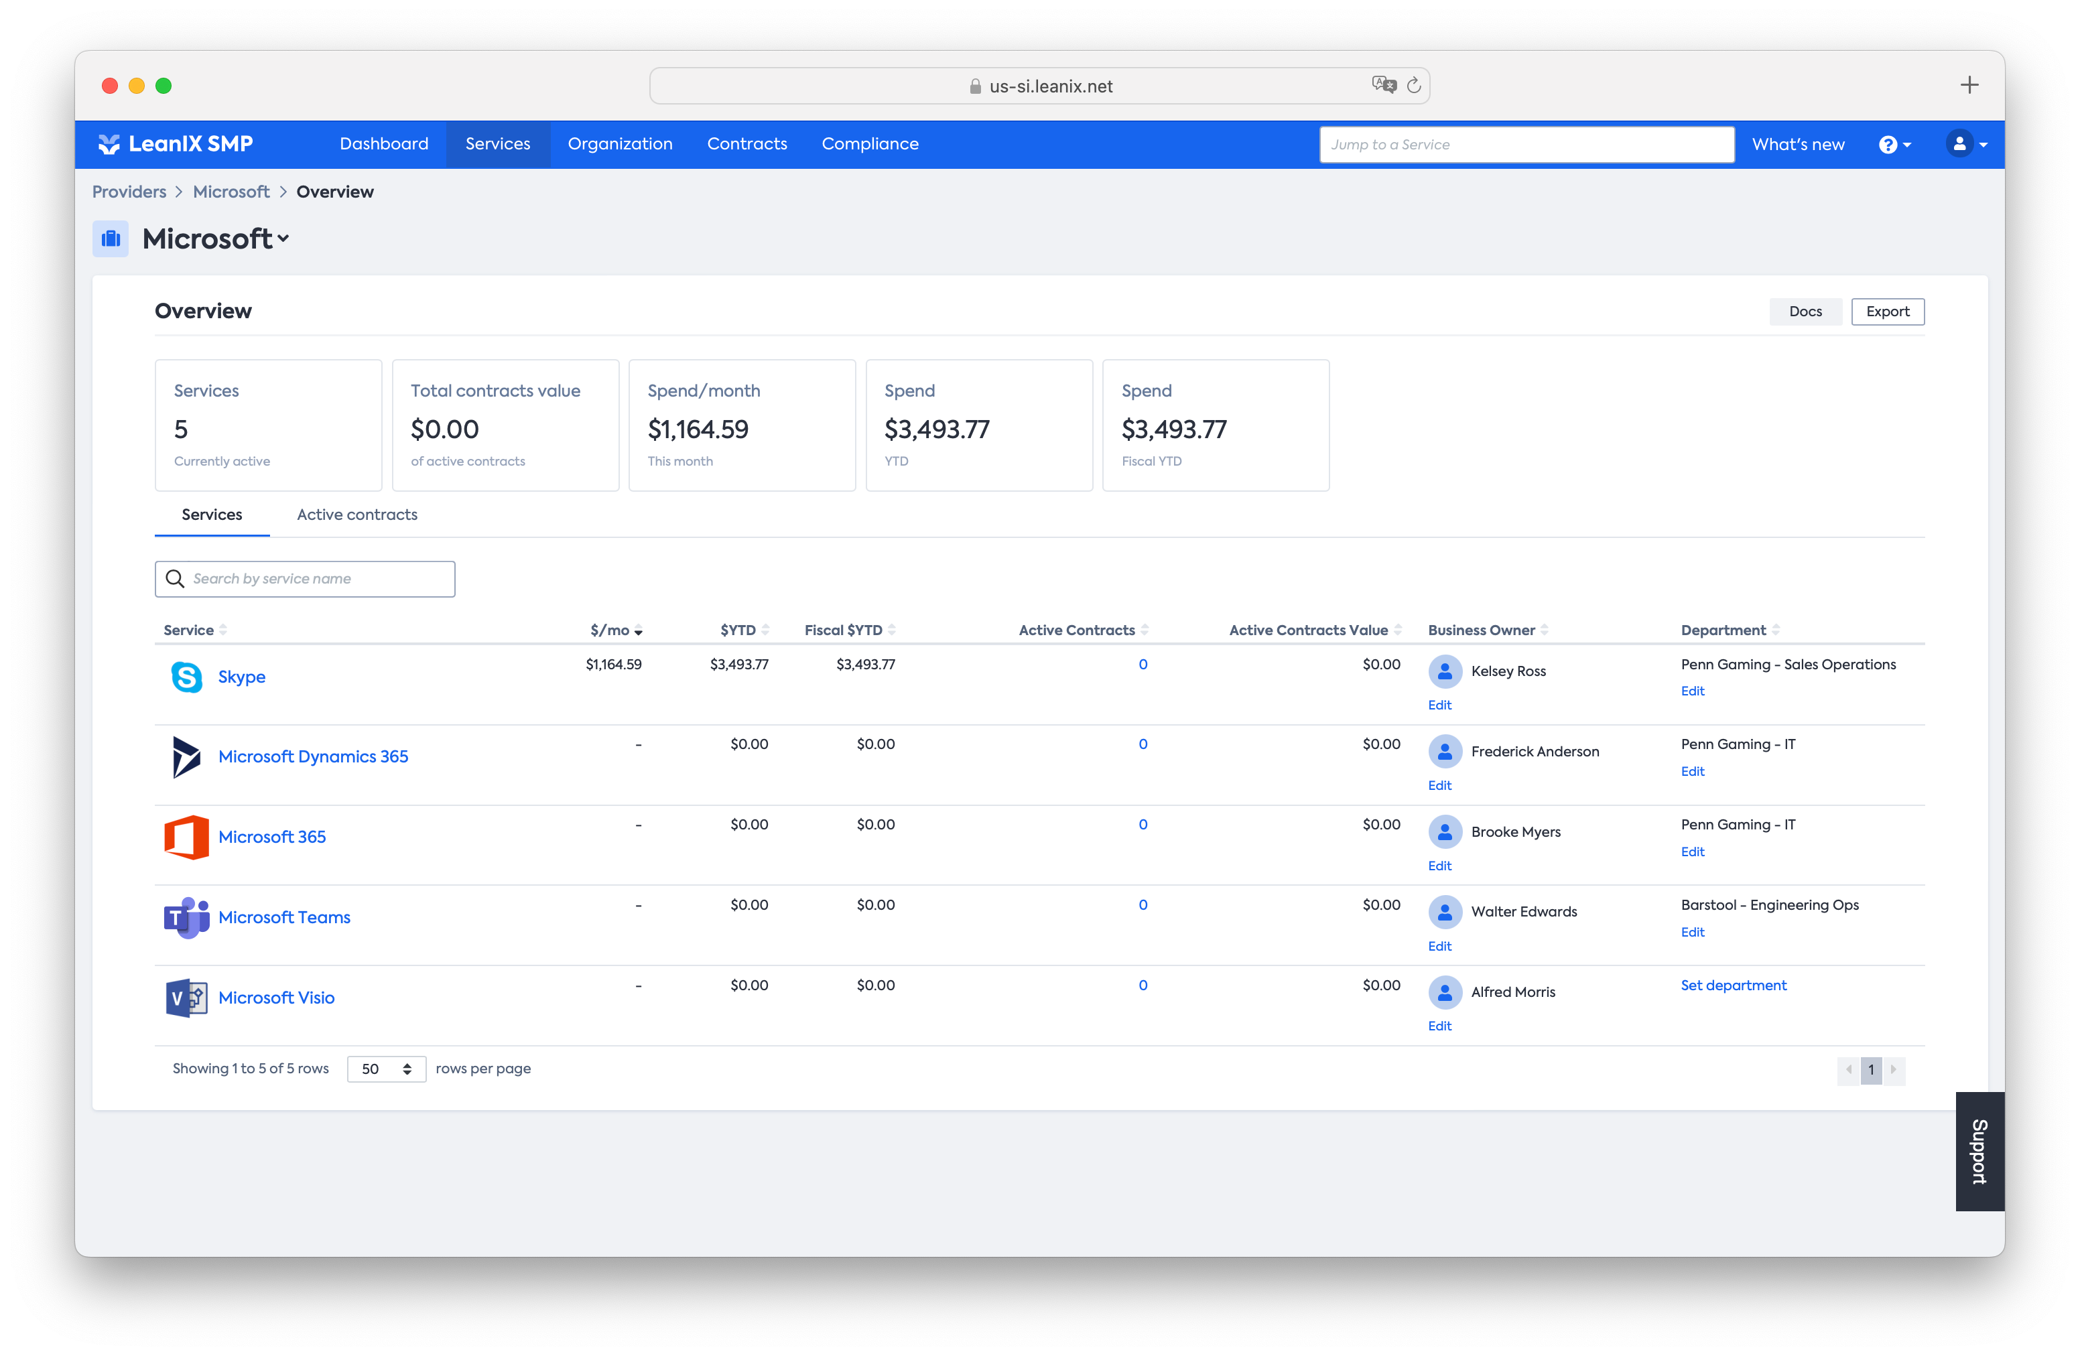
Task: Sort table by Fiscal $YTD column
Action: 850,630
